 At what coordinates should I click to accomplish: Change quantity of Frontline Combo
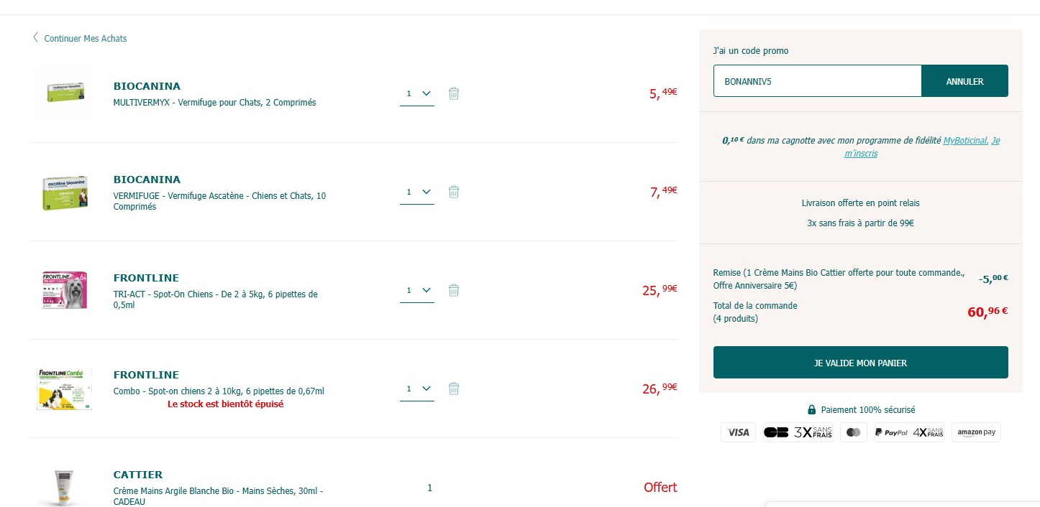417,389
